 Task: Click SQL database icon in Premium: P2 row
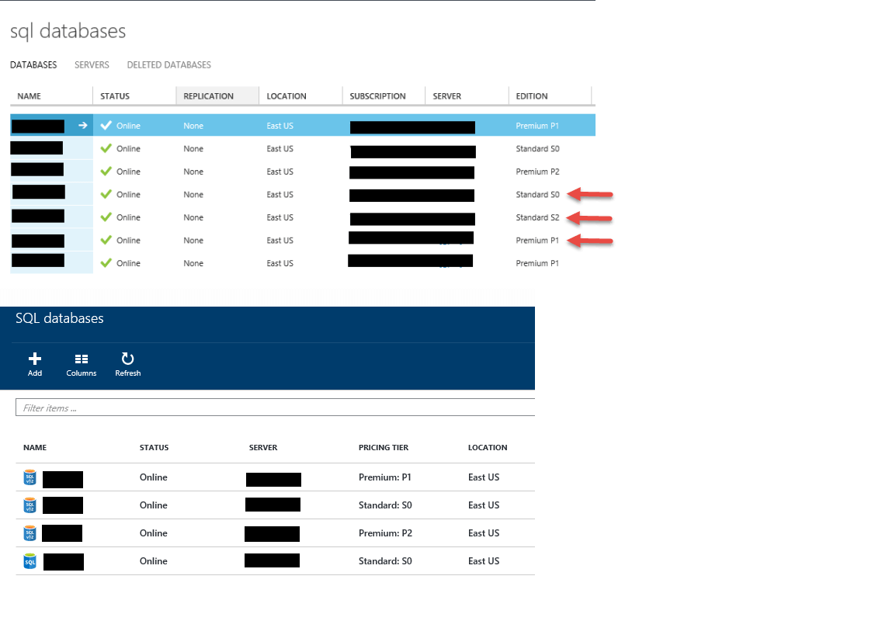(30, 533)
